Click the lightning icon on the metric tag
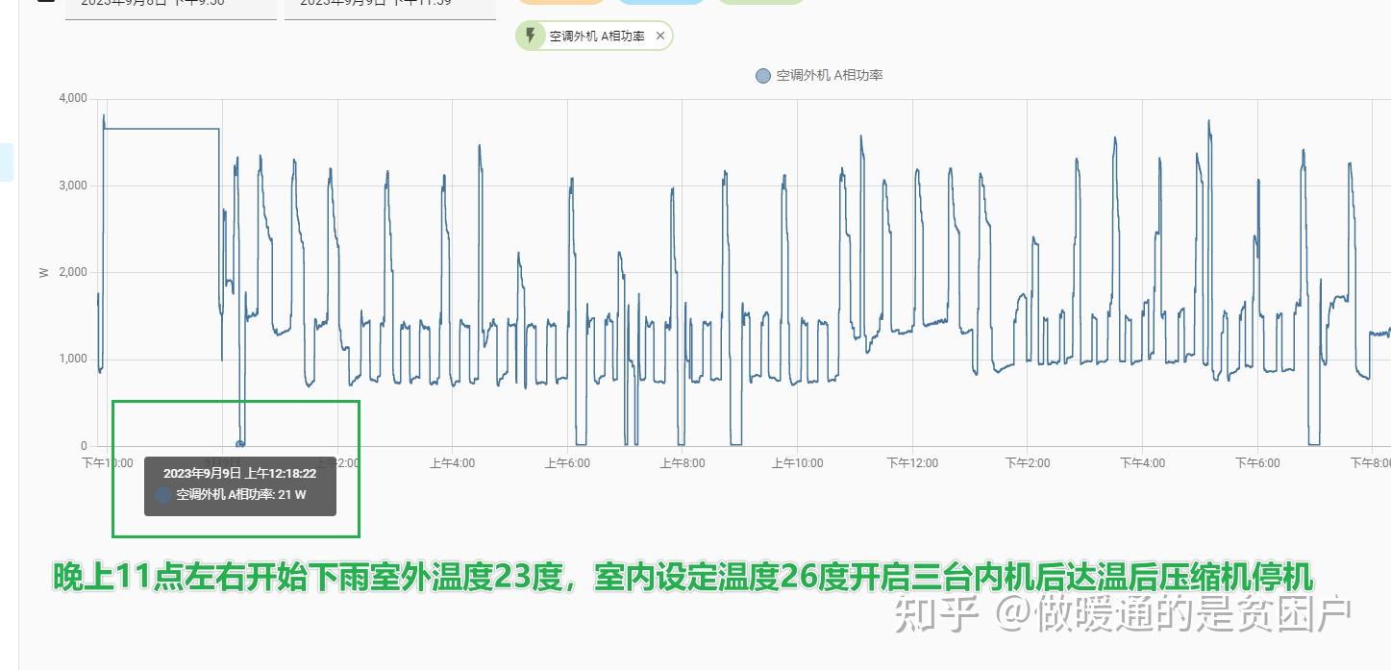This screenshot has width=1391, height=670. 532,35
